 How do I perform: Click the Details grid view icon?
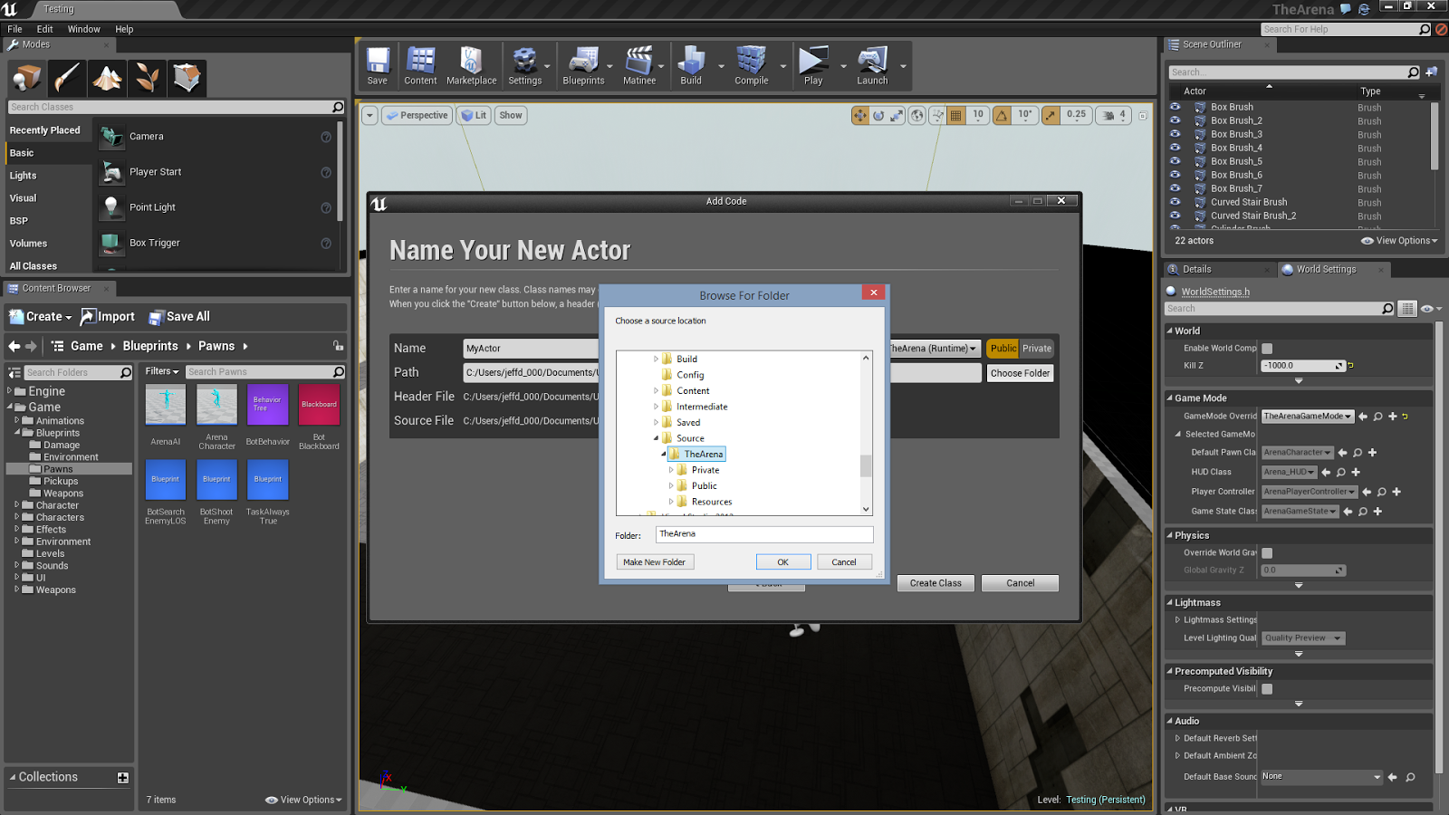point(1407,309)
